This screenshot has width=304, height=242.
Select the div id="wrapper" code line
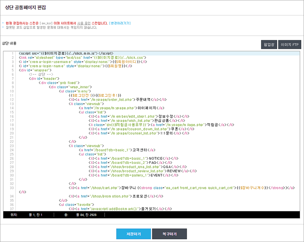tap(35, 70)
